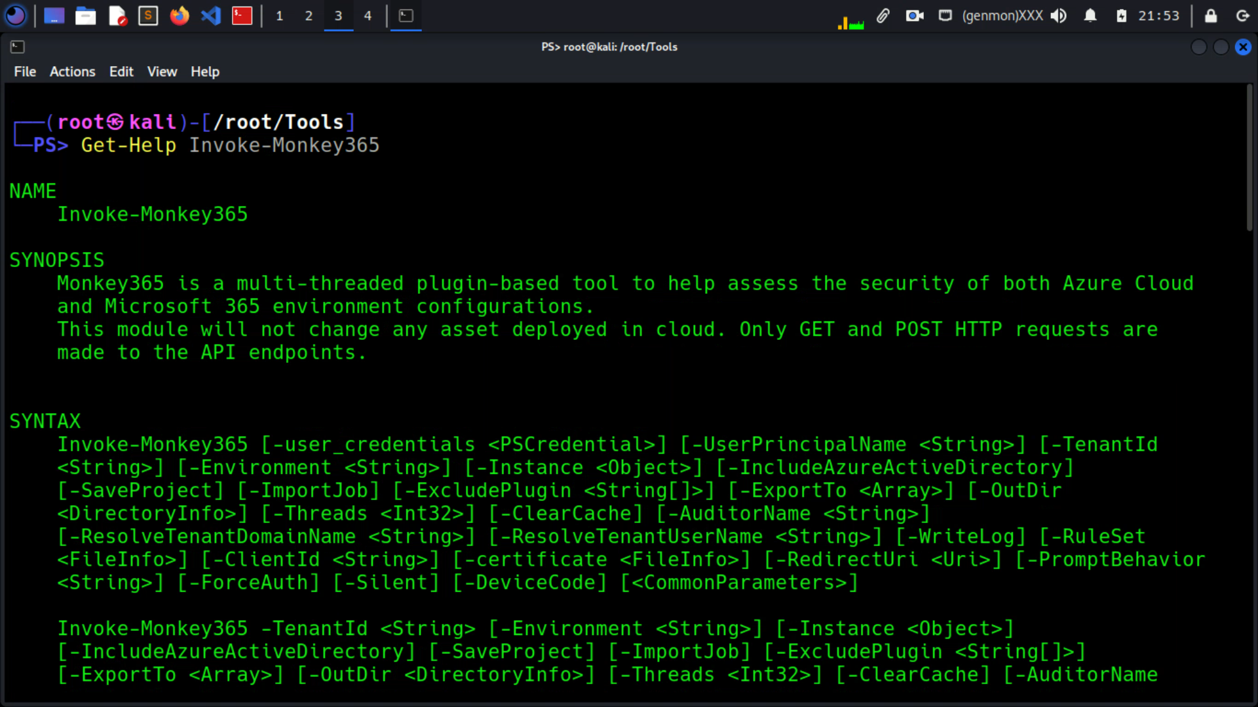The width and height of the screenshot is (1258, 707).
Task: Click the show desktop panel icon
Action: (x=54, y=15)
